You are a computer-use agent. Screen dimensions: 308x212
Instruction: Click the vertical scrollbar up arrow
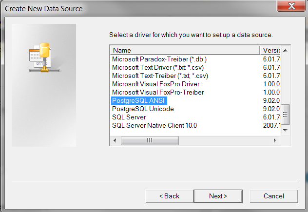tap(286, 51)
